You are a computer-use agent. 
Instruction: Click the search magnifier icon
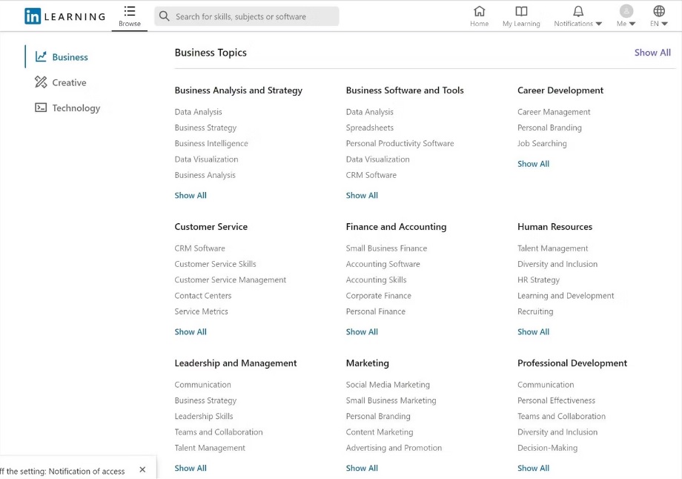[x=164, y=16]
